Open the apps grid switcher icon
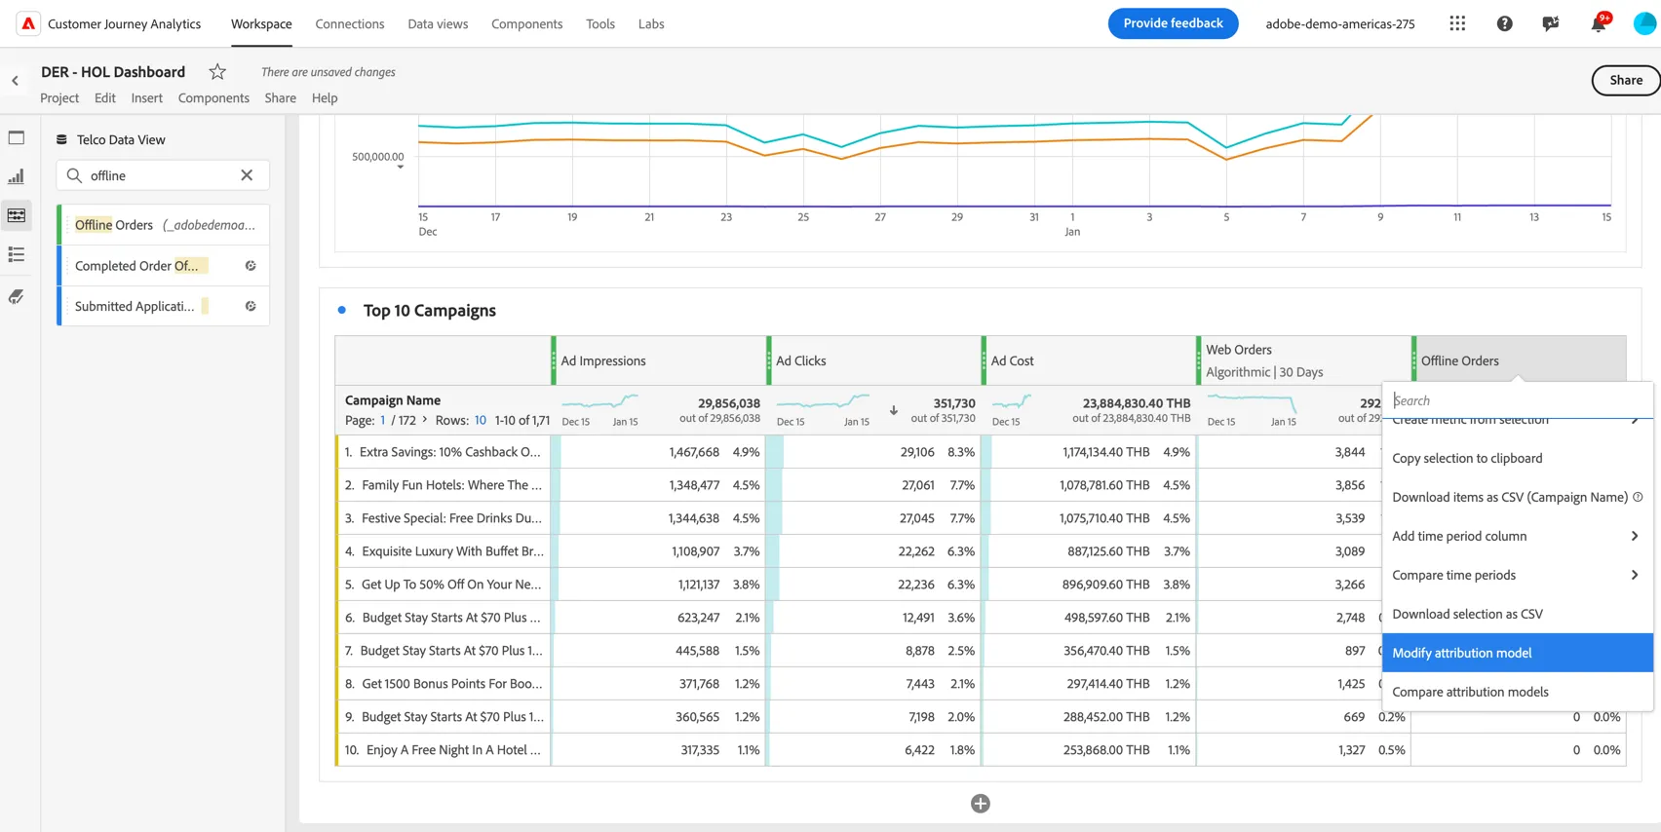The image size is (1661, 832). 1457,23
